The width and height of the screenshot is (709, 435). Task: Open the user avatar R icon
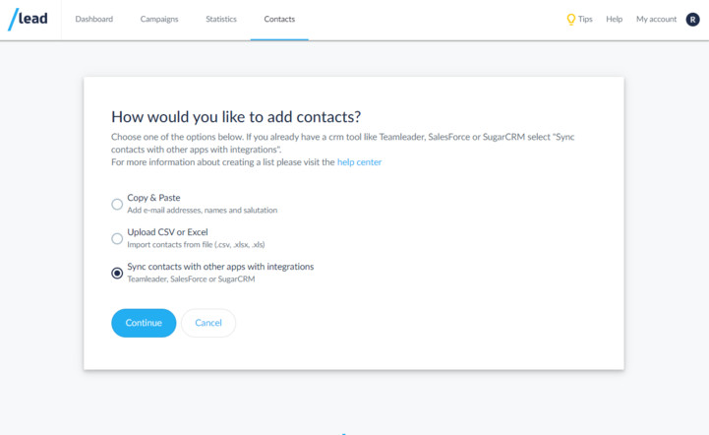[x=692, y=20]
